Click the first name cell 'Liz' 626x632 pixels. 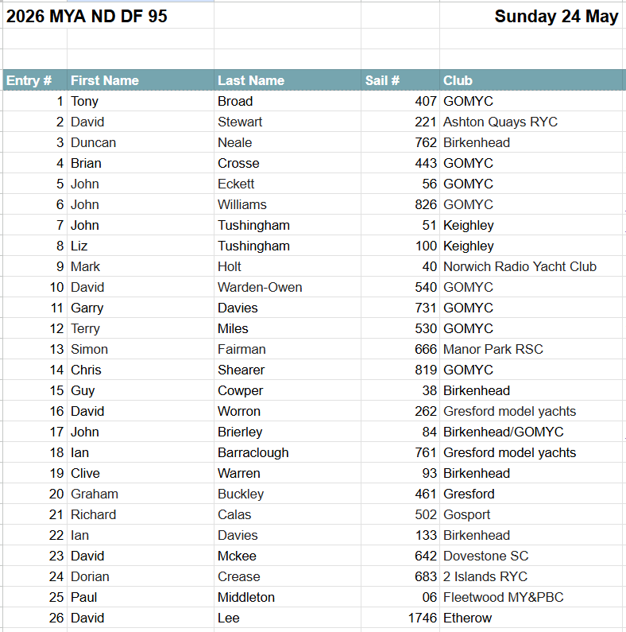click(80, 246)
